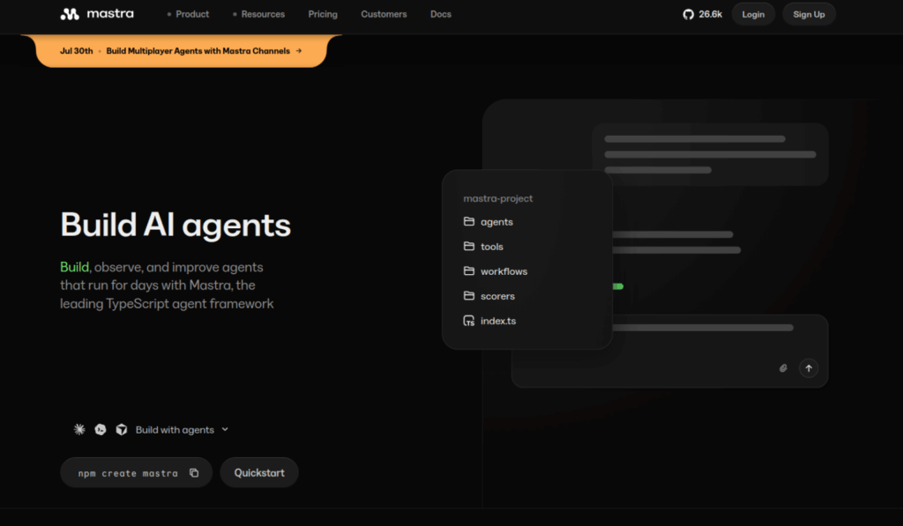
Task: Click the Mastra logo icon
Action: point(70,14)
